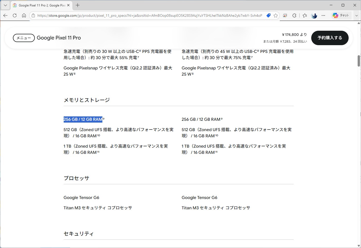Open the blue shopping price tag icon

click(x=268, y=15)
